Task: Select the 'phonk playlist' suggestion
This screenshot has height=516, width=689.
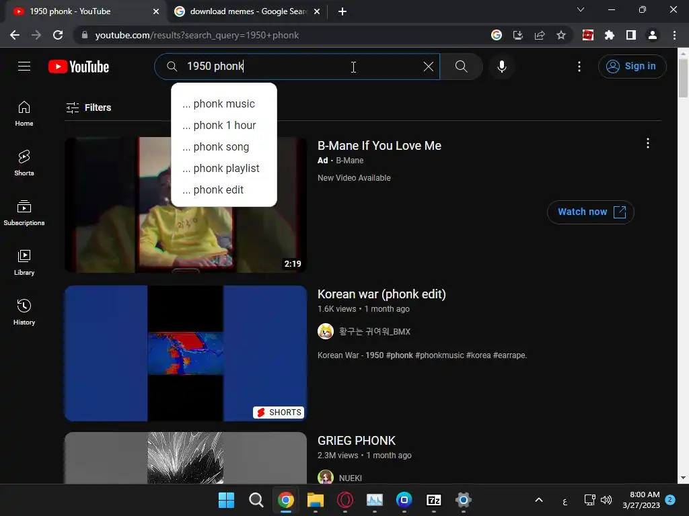Action: 223,169
